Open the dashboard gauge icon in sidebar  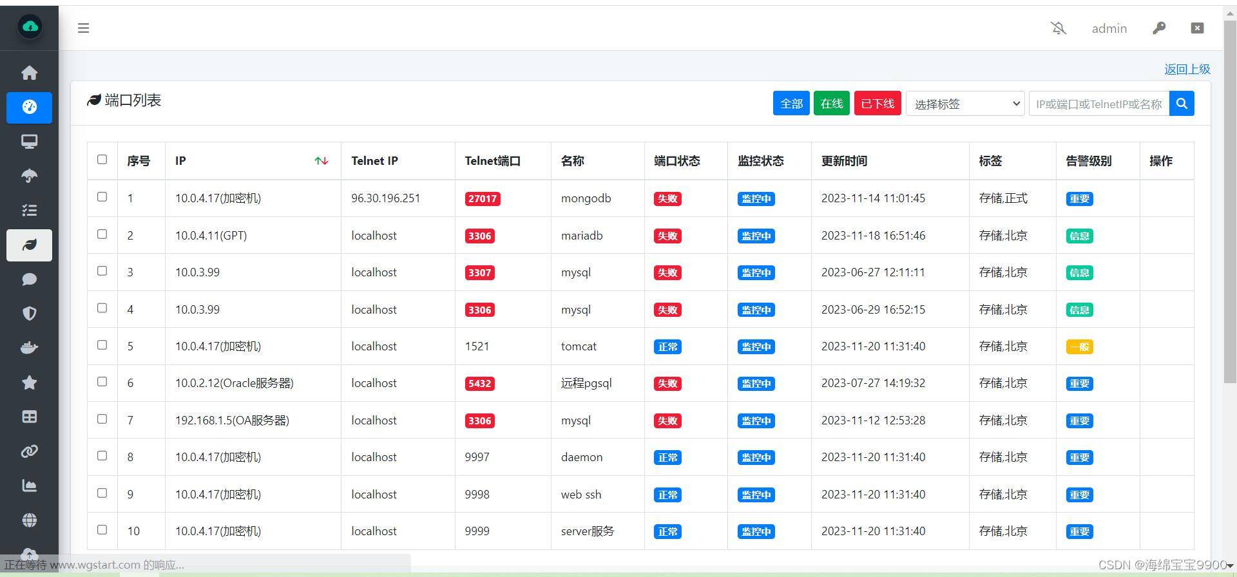pos(29,107)
